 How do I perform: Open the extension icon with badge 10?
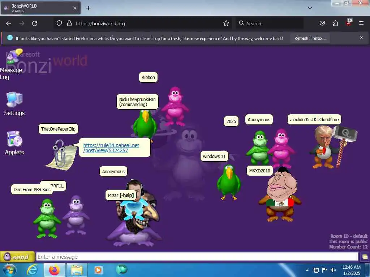point(349,23)
